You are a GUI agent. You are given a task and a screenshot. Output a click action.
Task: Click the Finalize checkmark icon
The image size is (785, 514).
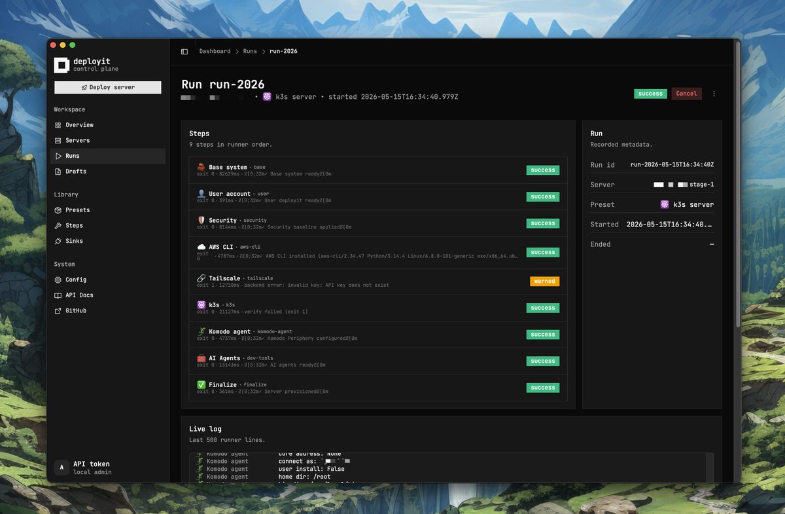[201, 385]
